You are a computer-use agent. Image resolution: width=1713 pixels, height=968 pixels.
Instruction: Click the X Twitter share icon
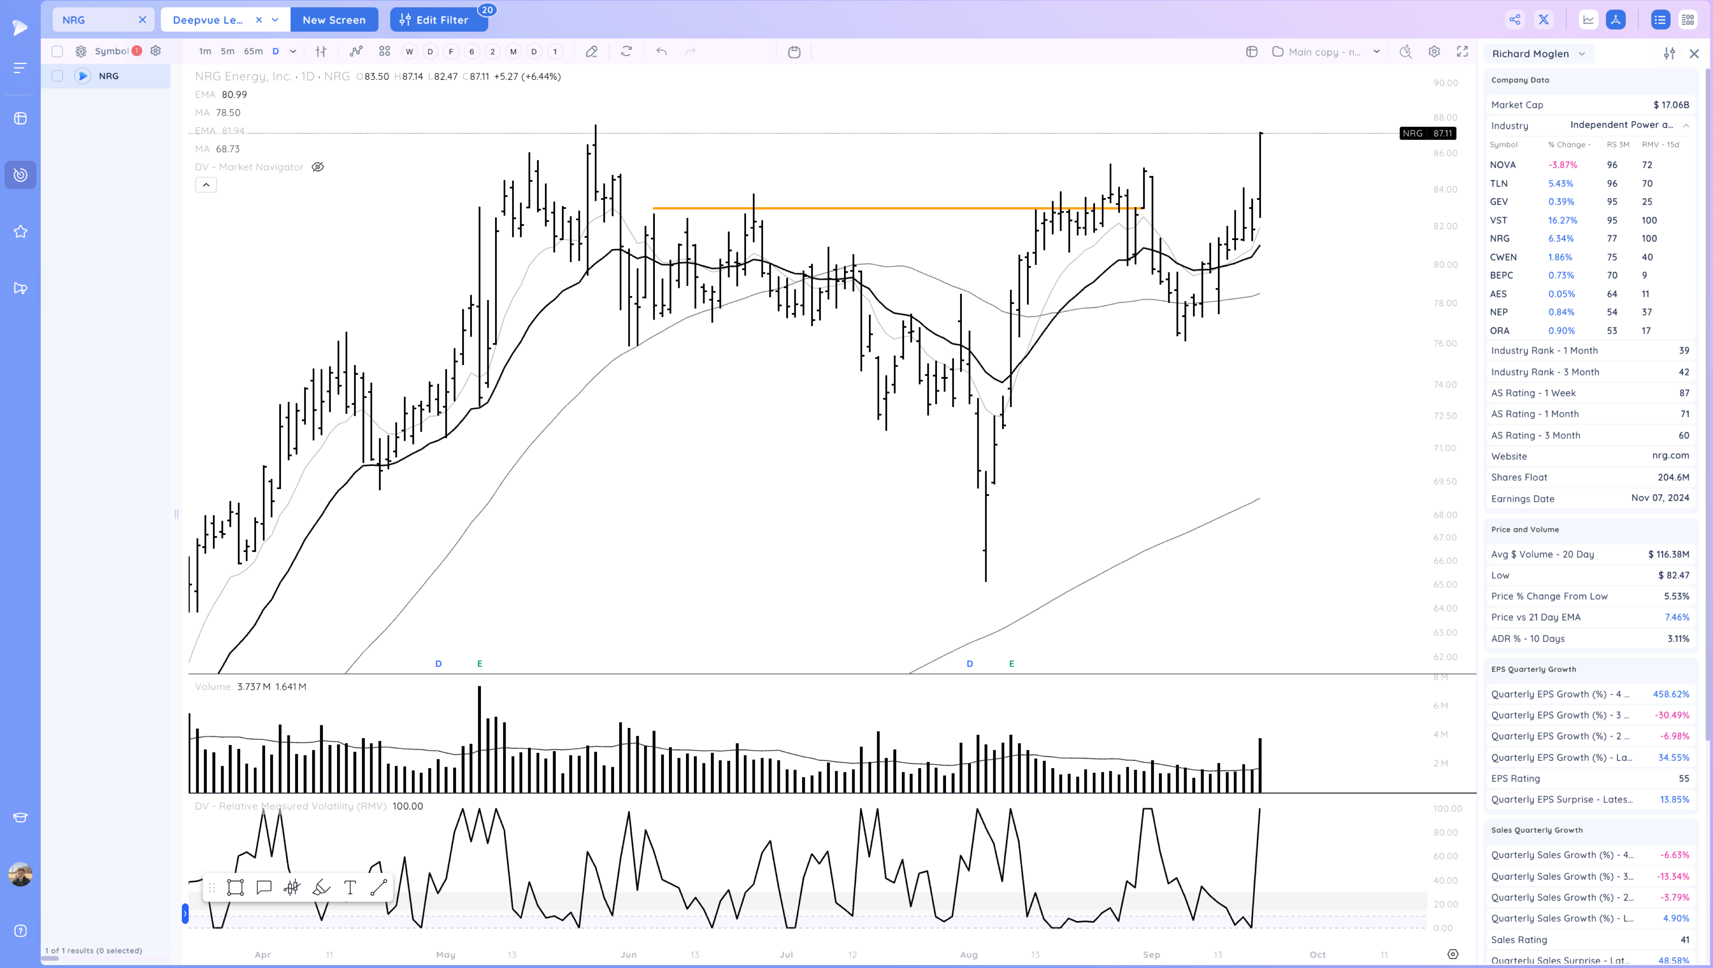pyautogui.click(x=1543, y=20)
